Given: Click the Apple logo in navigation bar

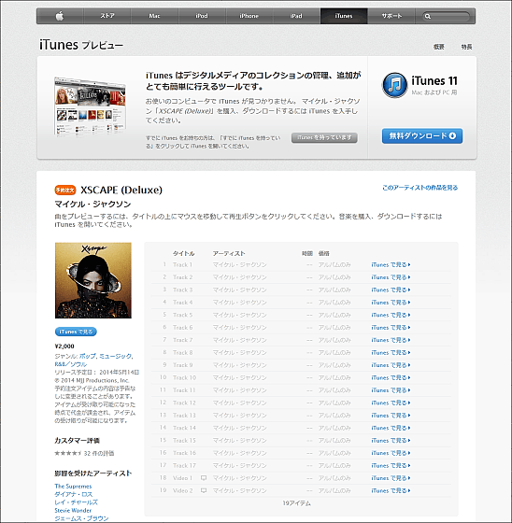Looking at the screenshot, I should (60, 16).
